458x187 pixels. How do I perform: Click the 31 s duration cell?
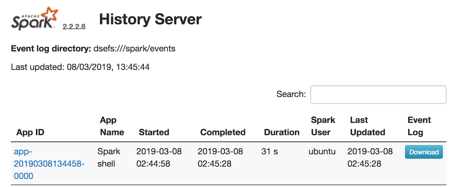click(x=270, y=151)
